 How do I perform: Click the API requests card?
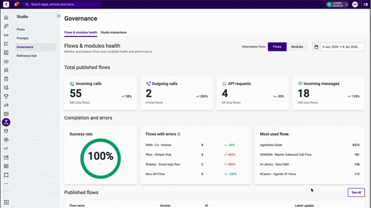pyautogui.click(x=253, y=93)
